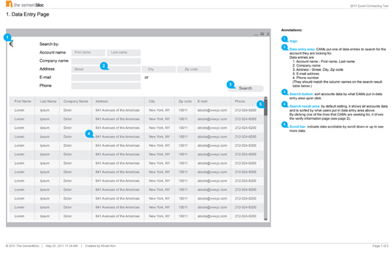Image resolution: width=392 pixels, height=253 pixels.
Task: Click annotation marker 5 near the scrollbar
Action: point(261,104)
